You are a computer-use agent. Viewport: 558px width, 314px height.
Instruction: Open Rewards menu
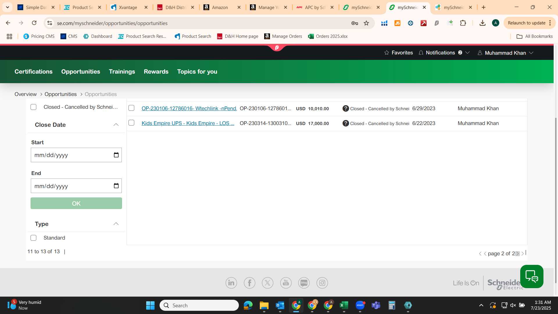click(156, 72)
